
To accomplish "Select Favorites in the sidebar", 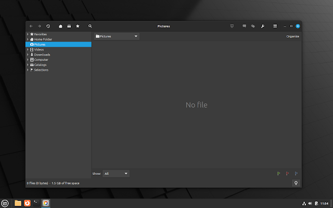I will click(x=58, y=34).
